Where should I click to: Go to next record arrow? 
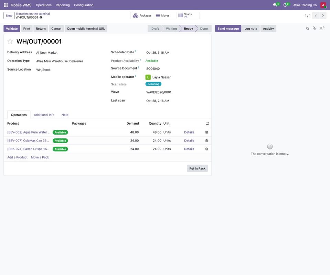pos(323,15)
